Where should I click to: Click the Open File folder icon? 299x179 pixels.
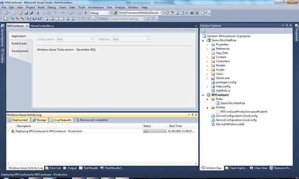click(21, 13)
